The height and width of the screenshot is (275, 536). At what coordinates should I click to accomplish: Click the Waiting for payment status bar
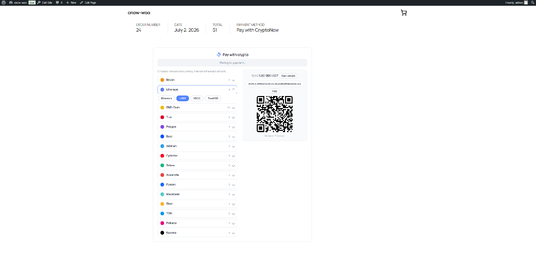click(x=232, y=63)
